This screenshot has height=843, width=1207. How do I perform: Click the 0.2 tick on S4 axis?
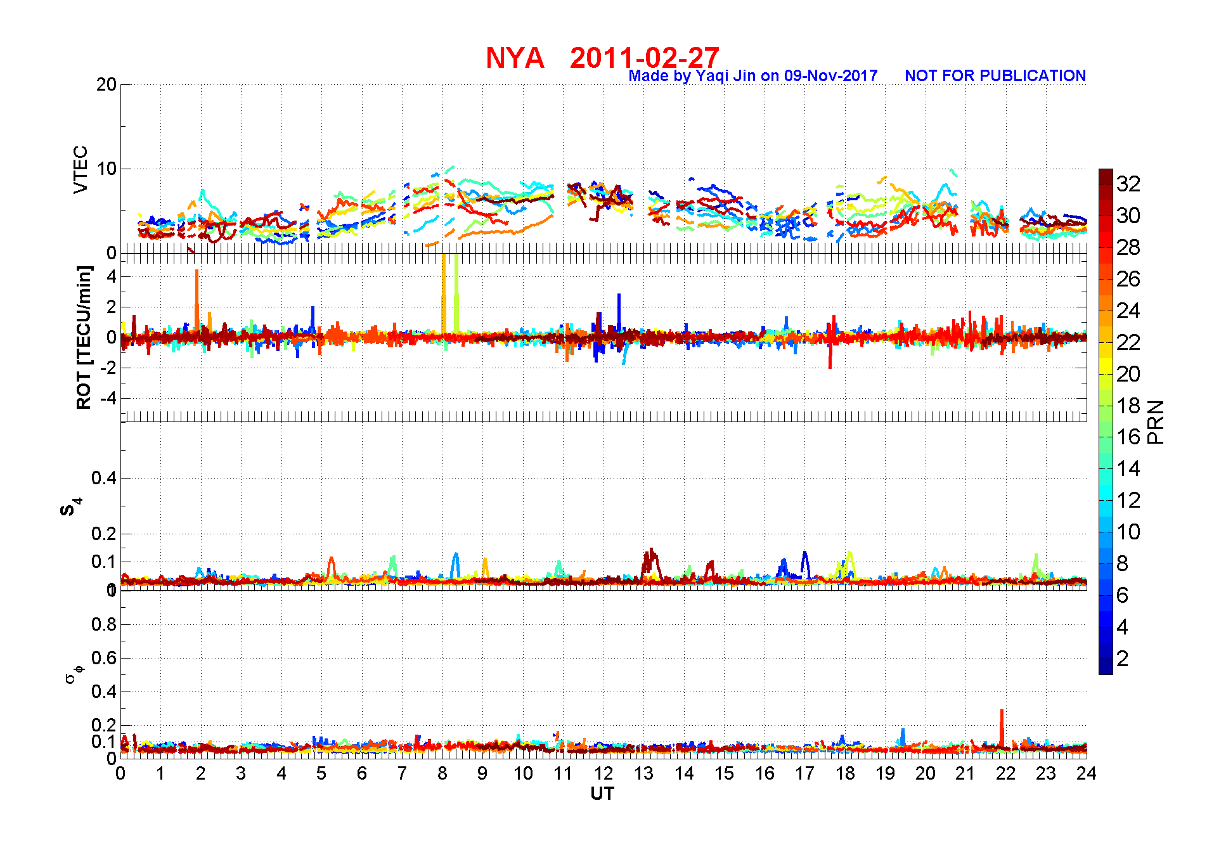[104, 534]
